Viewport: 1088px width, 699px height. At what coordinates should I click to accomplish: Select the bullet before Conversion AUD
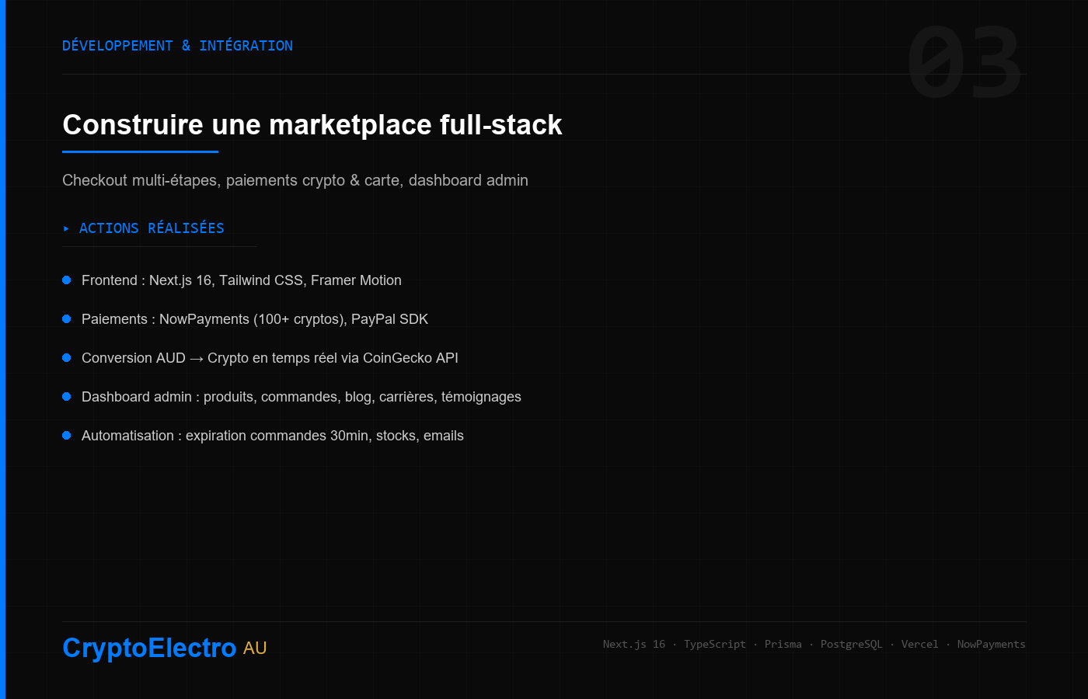67,358
